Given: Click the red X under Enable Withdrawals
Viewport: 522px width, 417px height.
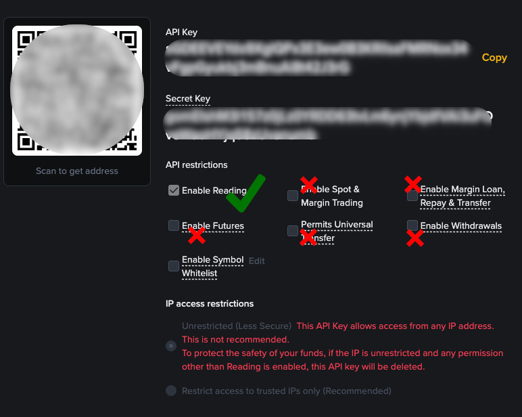Looking at the screenshot, I should tap(415, 238).
